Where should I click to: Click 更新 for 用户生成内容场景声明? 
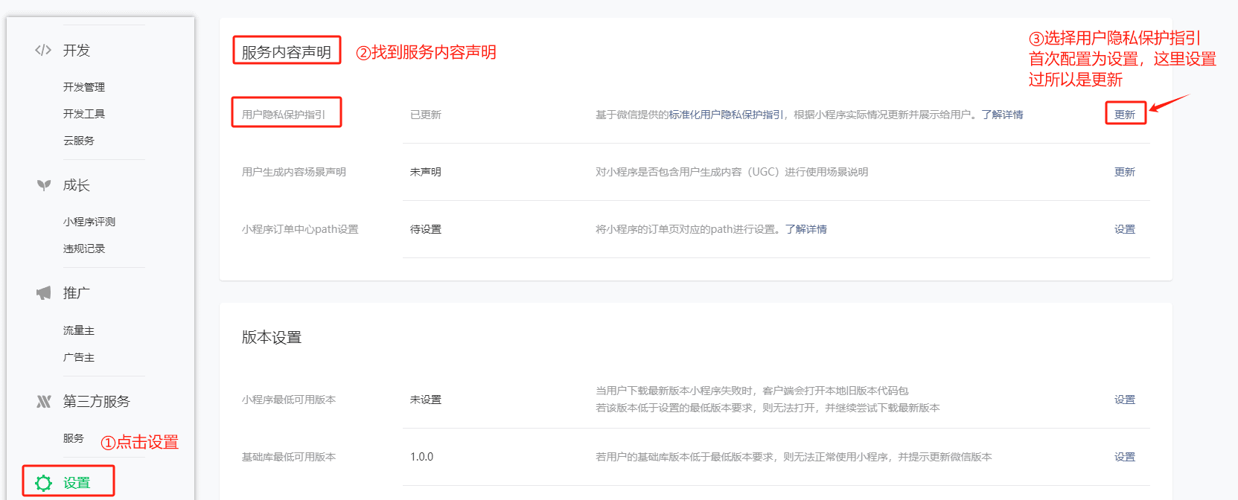pos(1124,172)
